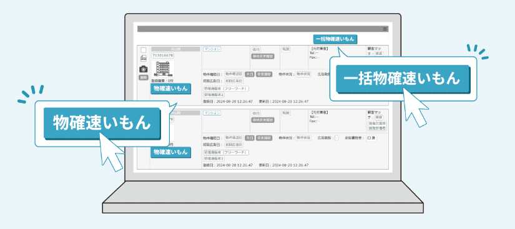The image size is (515, 229).
Task: Click the small 物確速いもん button under 登録画像：0枚
Action: (x=170, y=89)
